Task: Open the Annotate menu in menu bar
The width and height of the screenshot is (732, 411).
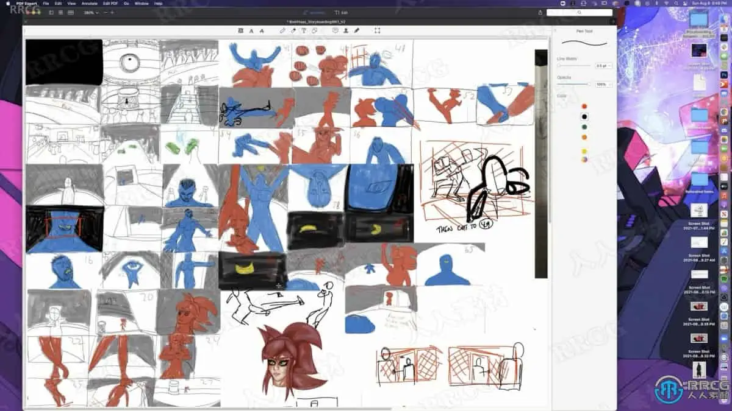Action: 90,3
